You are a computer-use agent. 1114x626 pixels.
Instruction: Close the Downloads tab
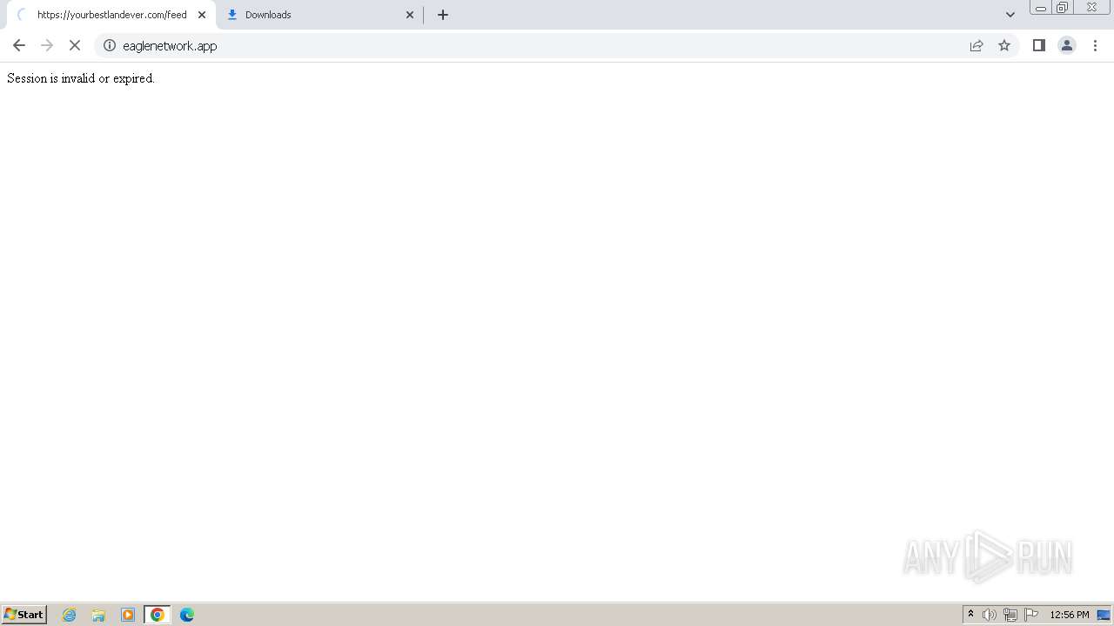[x=410, y=15]
